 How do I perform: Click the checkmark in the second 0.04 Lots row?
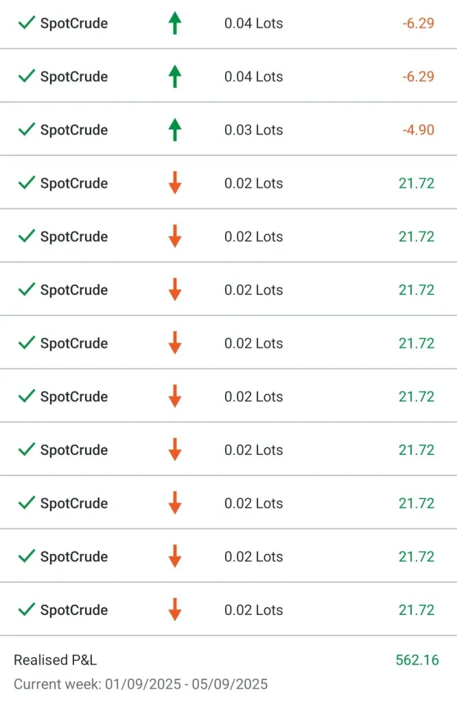point(27,76)
